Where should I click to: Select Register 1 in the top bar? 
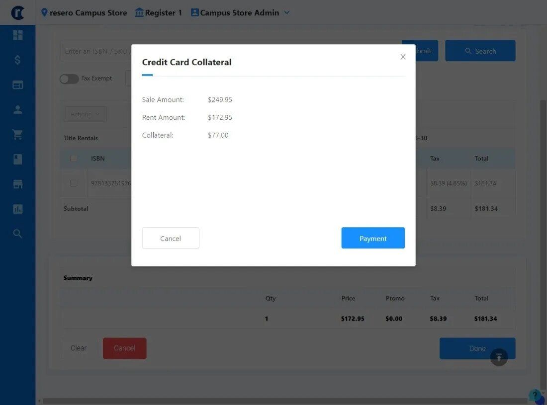pos(158,12)
